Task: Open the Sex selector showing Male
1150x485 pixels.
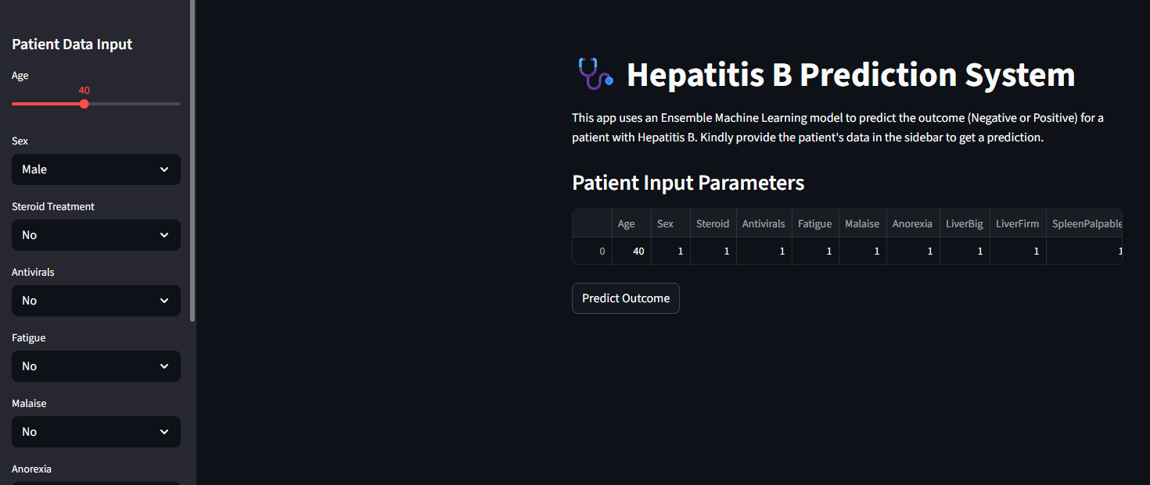Action: pyautogui.click(x=95, y=169)
